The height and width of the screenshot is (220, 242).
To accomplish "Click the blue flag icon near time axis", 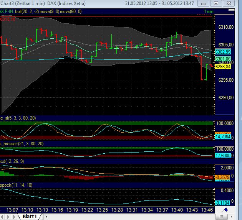I will point(225,210).
